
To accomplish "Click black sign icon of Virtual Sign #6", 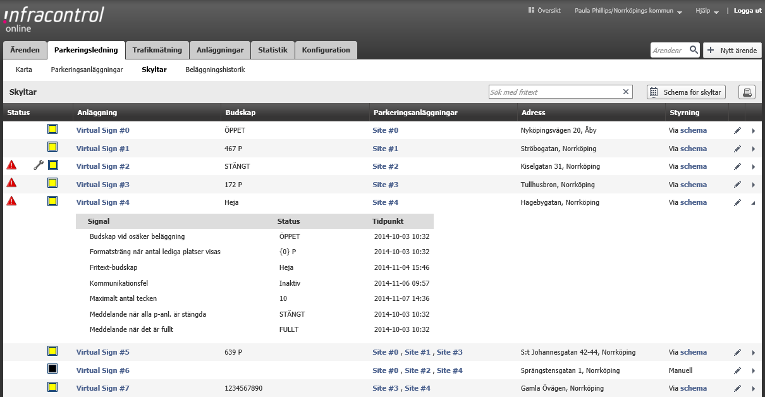I will click(52, 369).
